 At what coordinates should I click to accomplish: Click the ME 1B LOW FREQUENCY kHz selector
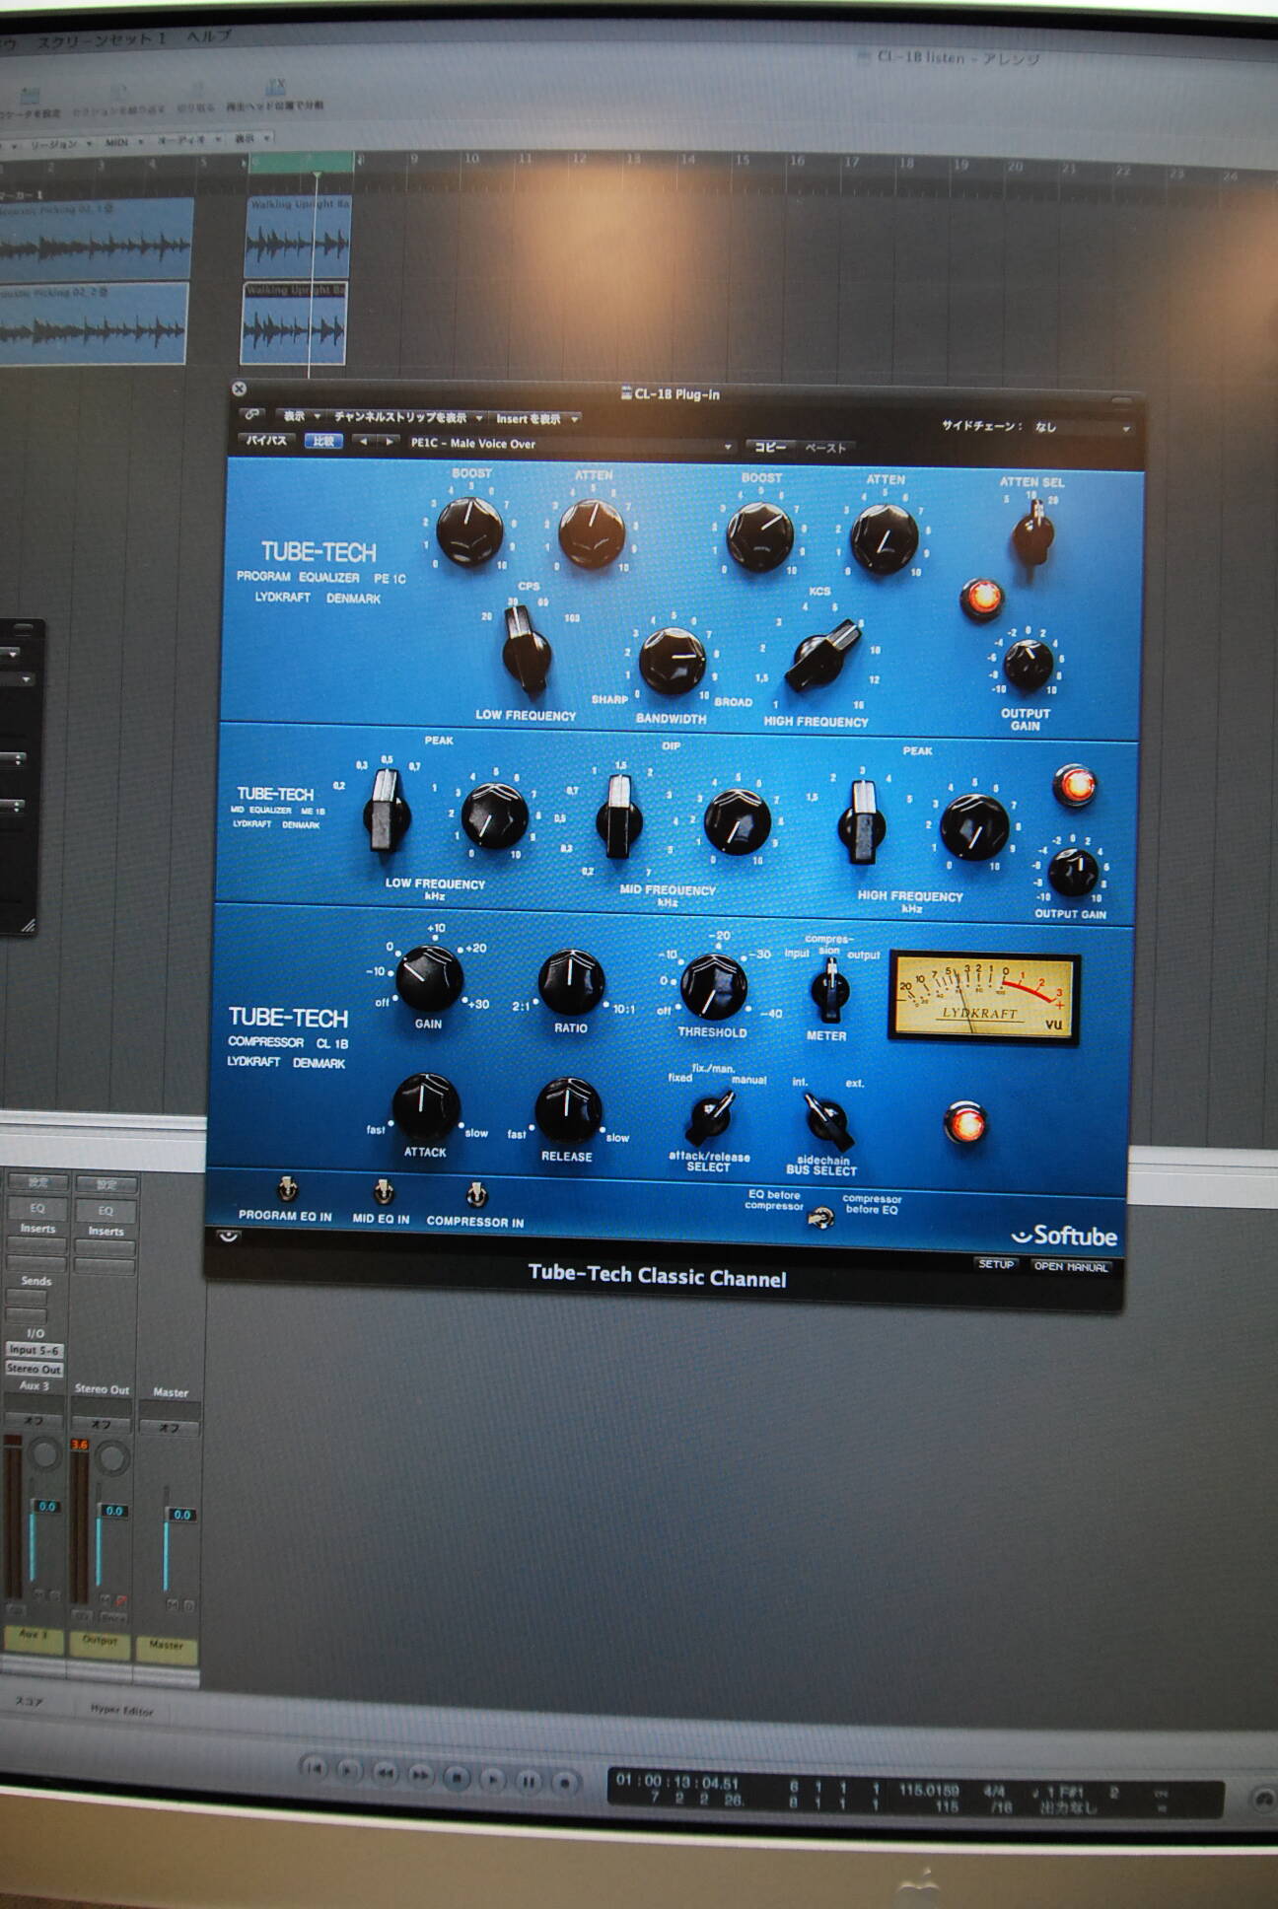(x=386, y=811)
